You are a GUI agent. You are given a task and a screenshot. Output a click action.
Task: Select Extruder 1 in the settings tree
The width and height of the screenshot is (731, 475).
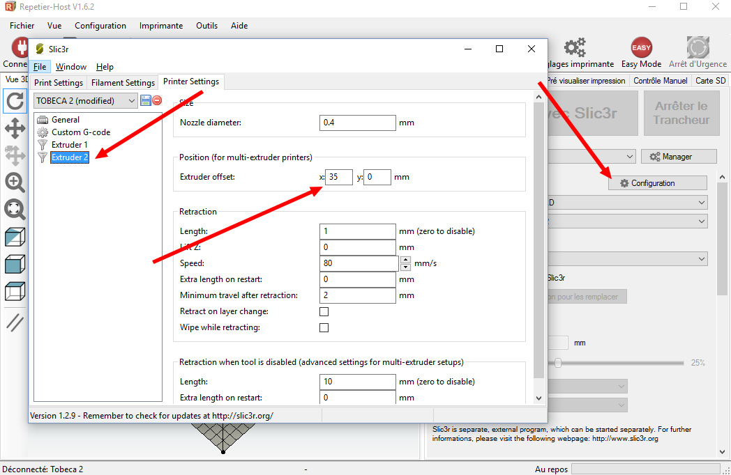[69, 145]
